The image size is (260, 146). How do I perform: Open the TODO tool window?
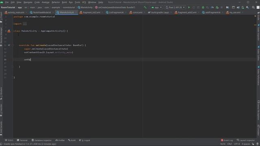point(9,140)
